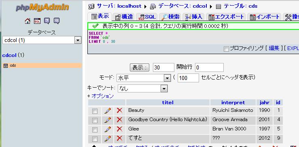Delete the Glee row with red X
This screenshot has width=299, height=147.
[x=119, y=129]
